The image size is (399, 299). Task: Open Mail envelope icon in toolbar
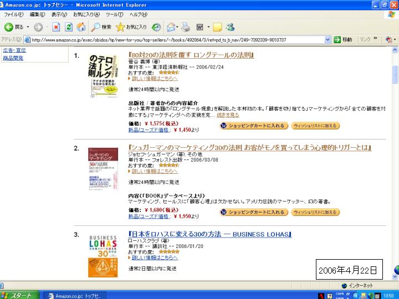click(x=171, y=27)
